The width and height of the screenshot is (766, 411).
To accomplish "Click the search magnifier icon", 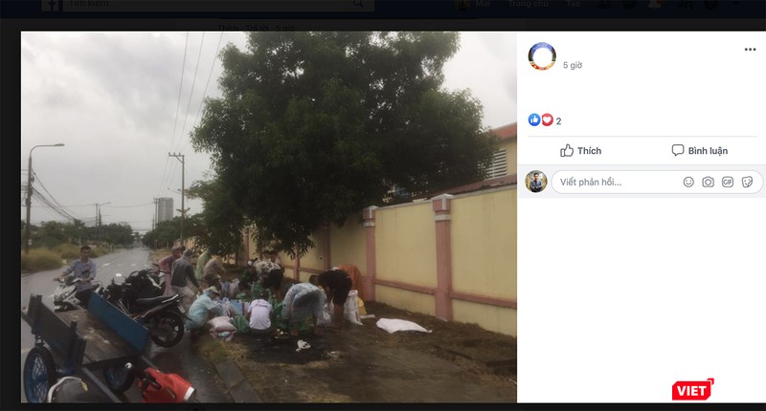I will click(x=358, y=4).
